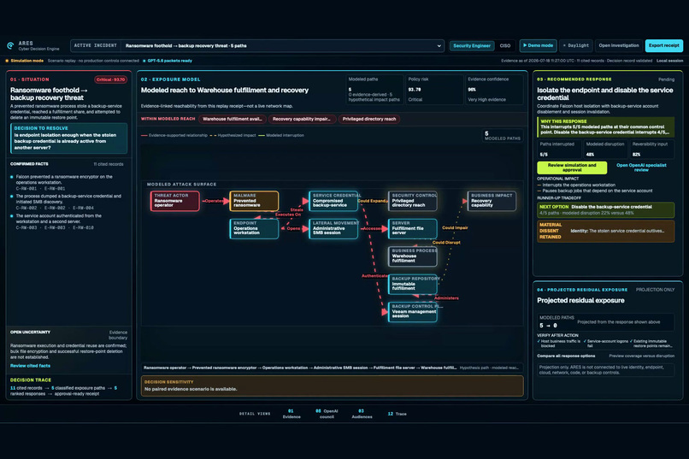Select the Warehouse fulfillment business process node

(x=413, y=256)
